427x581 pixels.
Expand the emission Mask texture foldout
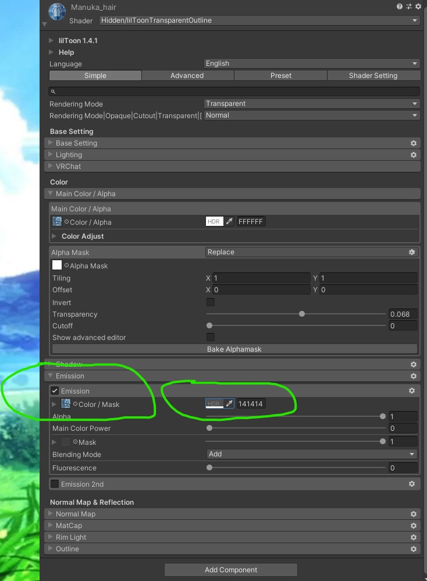tap(54, 442)
